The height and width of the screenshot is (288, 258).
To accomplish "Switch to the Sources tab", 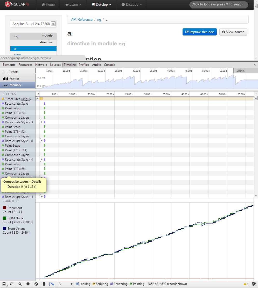I will (55, 65).
